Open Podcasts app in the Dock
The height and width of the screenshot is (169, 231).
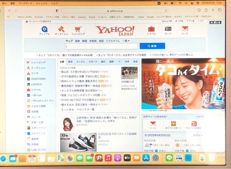(118, 158)
